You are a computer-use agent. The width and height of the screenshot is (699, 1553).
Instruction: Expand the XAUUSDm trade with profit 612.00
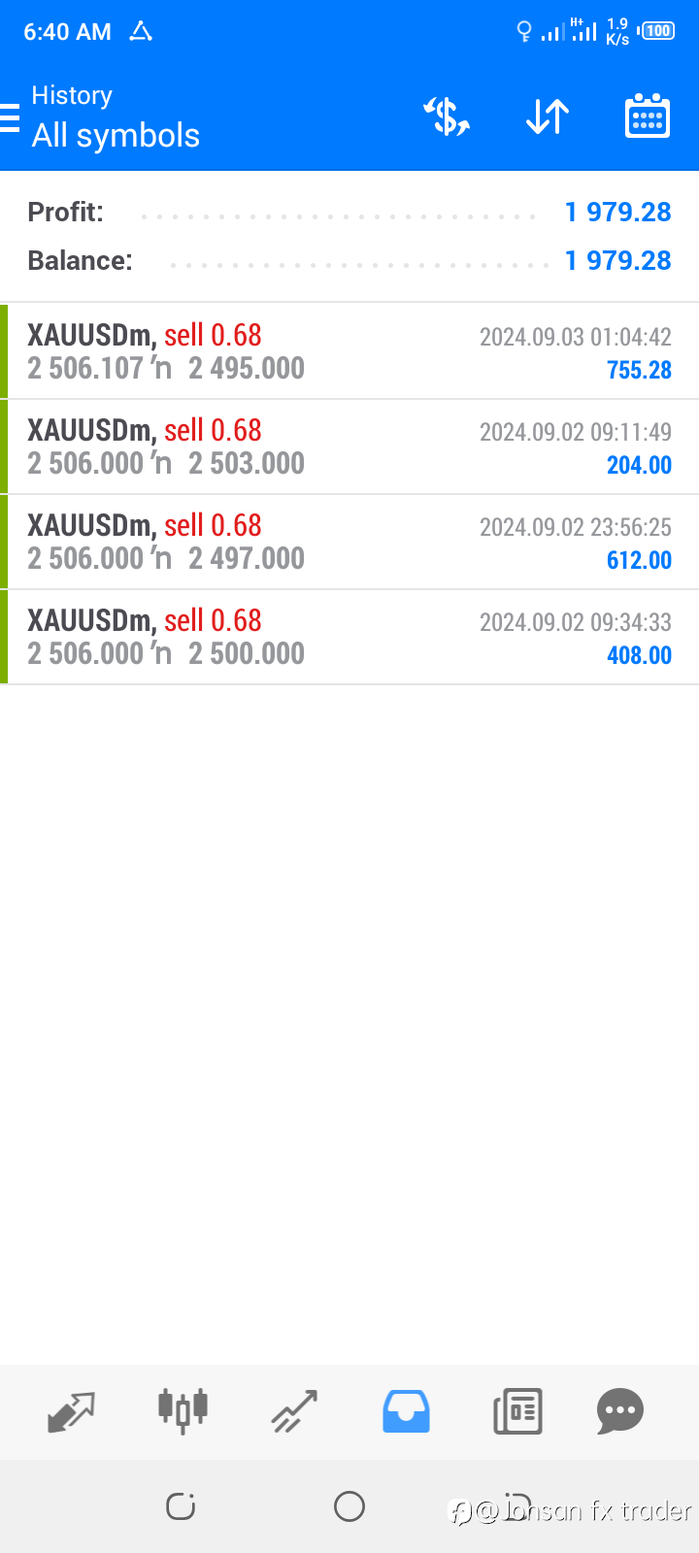[x=349, y=542]
